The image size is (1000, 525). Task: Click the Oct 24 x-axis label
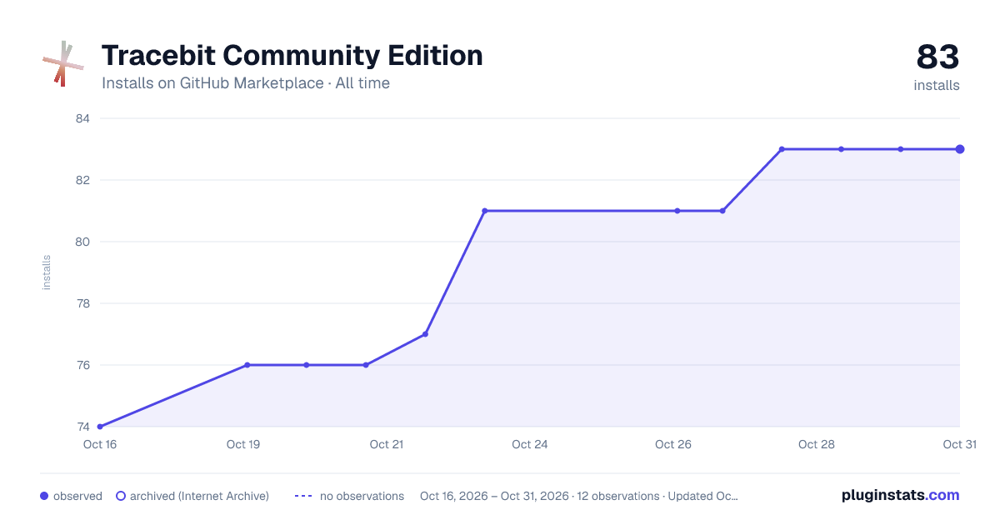[x=530, y=444]
